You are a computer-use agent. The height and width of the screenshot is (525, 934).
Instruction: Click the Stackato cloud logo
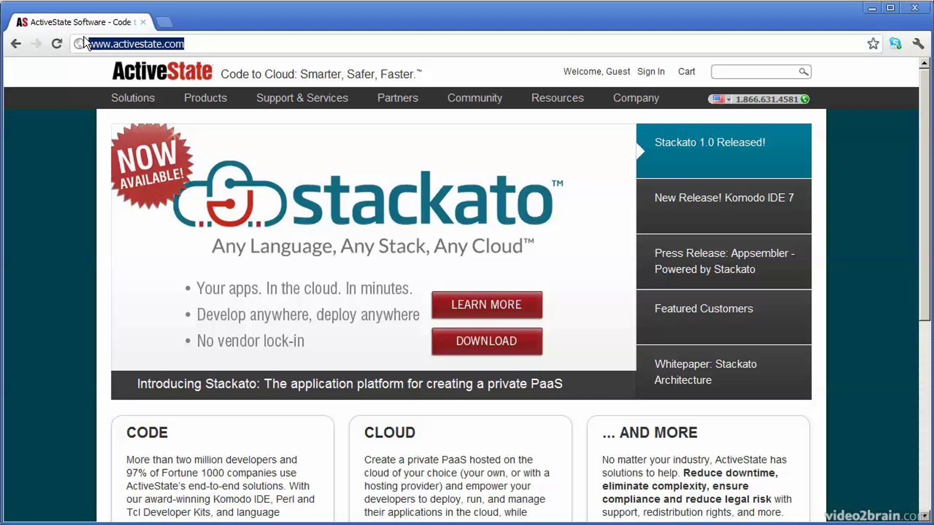point(230,194)
